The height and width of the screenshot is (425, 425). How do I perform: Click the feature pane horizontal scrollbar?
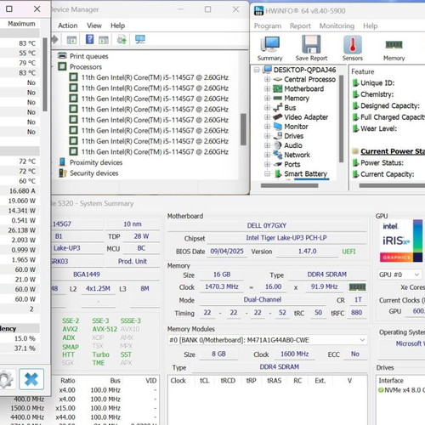pos(392,186)
